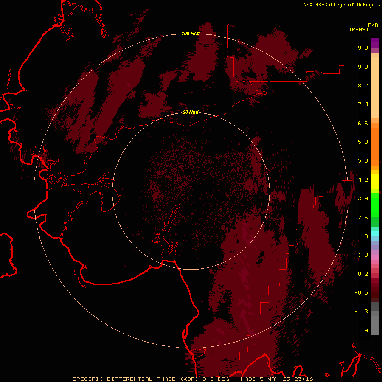Click the 100 NMI range ring label
The width and height of the screenshot is (382, 382).
coord(191,34)
